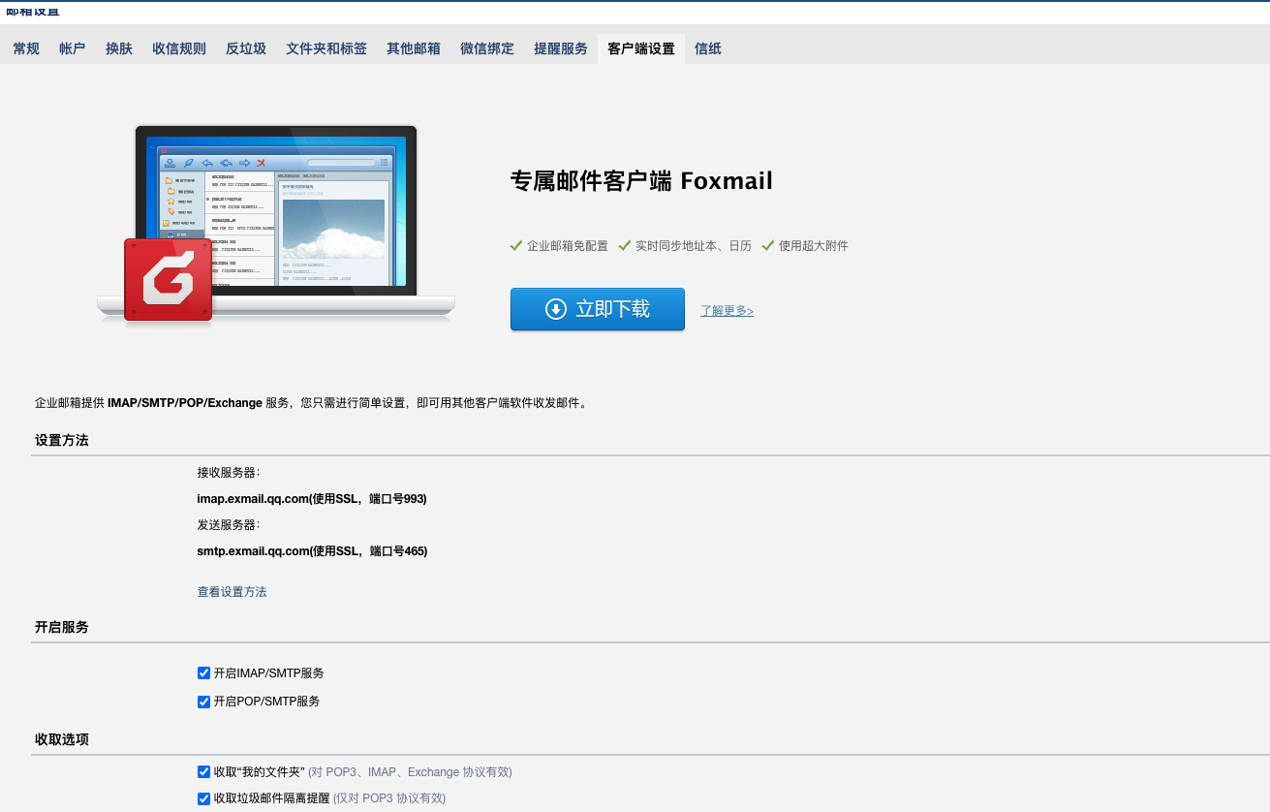This screenshot has width=1270, height=812.
Task: Click the Foxmail laptop screenshot image
Action: tap(276, 223)
